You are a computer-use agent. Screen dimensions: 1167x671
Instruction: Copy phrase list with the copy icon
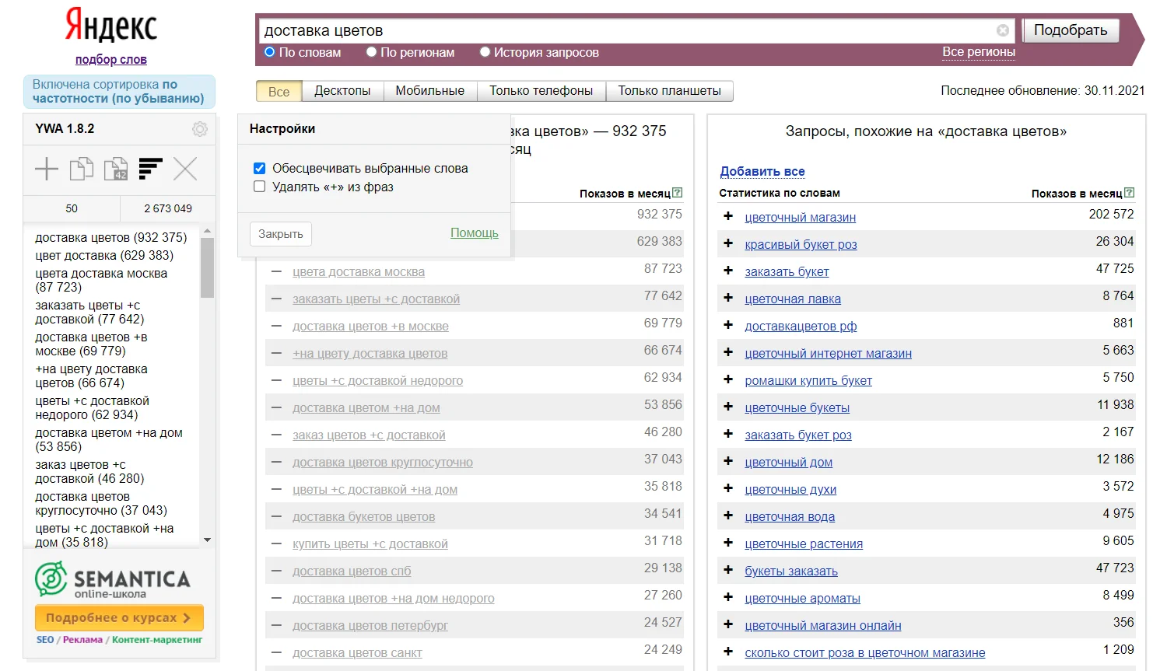(x=81, y=169)
